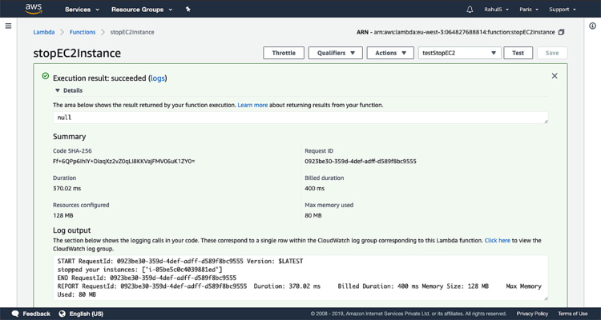Open the logs link in execution result

click(158, 78)
